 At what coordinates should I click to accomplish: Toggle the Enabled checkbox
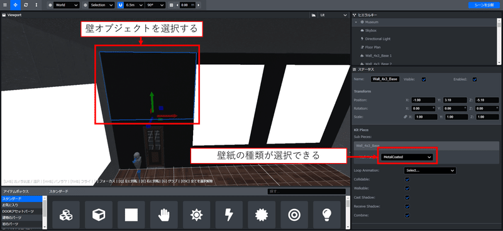coord(475,79)
